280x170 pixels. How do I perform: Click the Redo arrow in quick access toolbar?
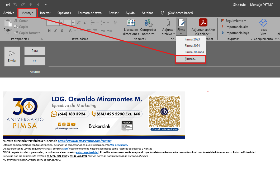point(23,4)
